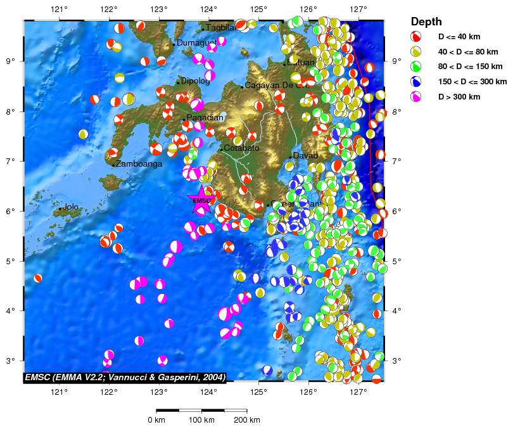Image resolution: width=513 pixels, height=429 pixels.
Task: Click the "40 < D <= 80 km" legend text
Action: [468, 52]
